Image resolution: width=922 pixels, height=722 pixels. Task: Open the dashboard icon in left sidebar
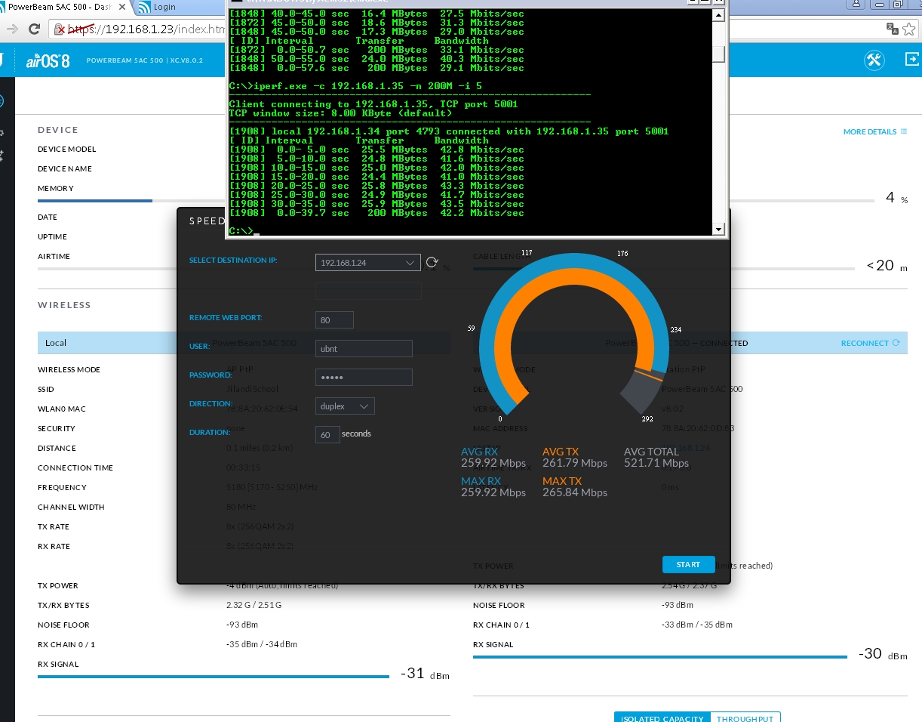[3, 101]
